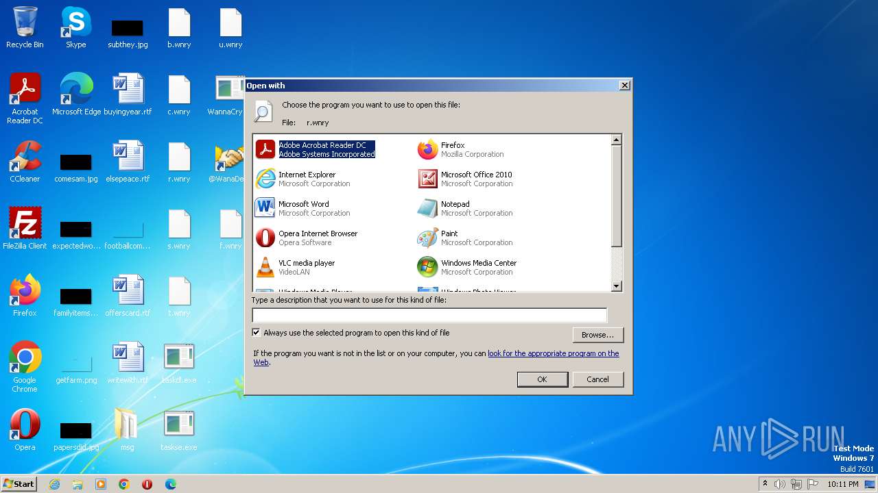The image size is (878, 493).
Task: Choose Windows Media Center in the list
Action: 467,267
